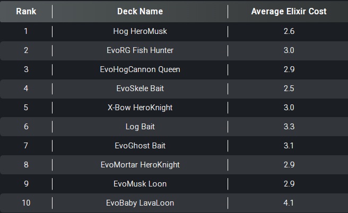Open the EvoBaby LavaLoon deck
This screenshot has height=213, width=348.
coord(140,203)
